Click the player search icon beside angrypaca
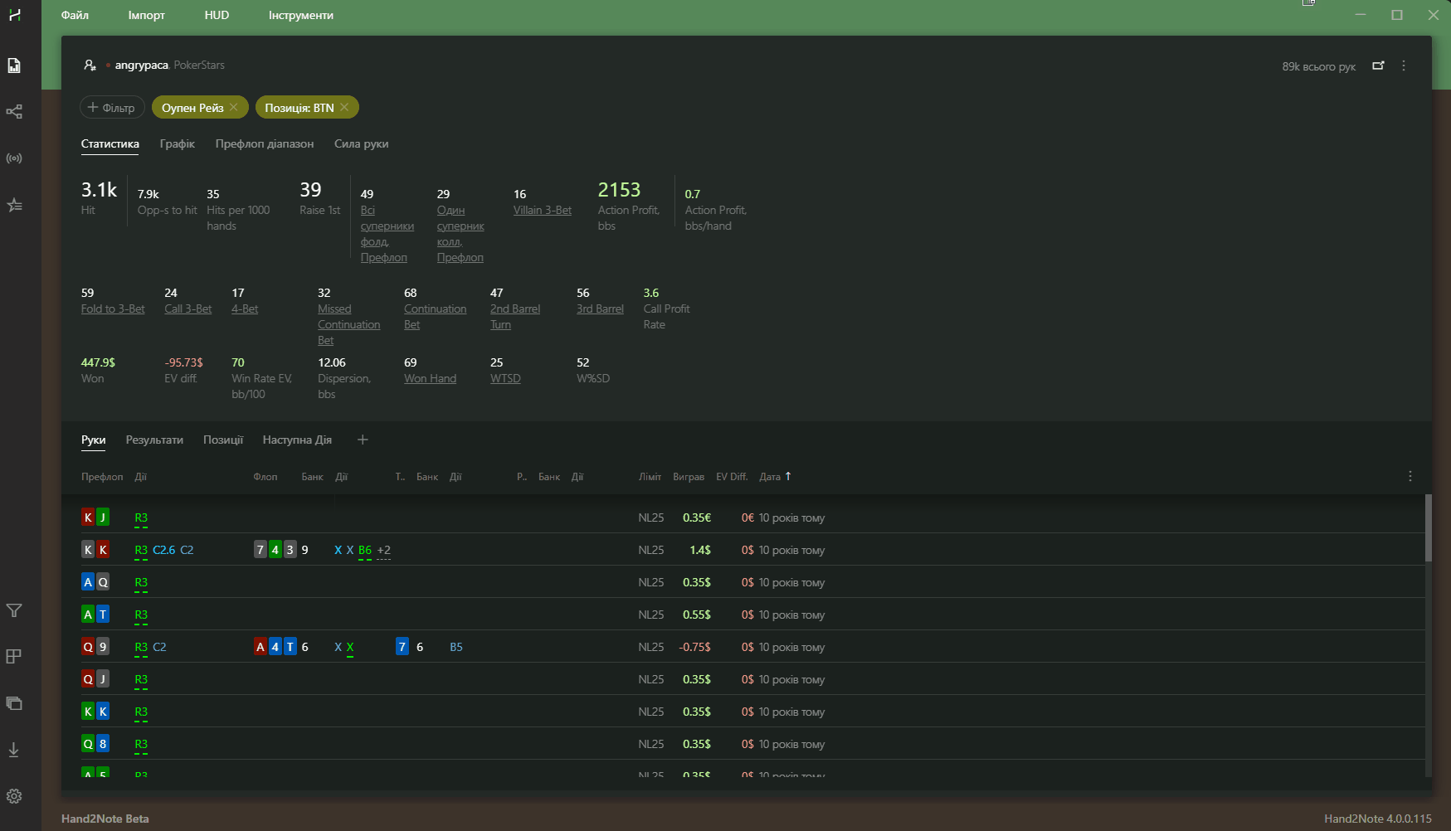Image resolution: width=1451 pixels, height=831 pixels. click(90, 65)
